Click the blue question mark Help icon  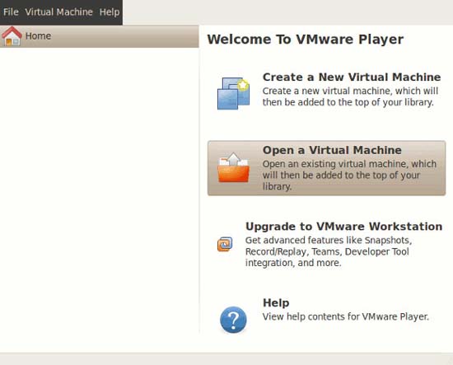[x=233, y=320]
